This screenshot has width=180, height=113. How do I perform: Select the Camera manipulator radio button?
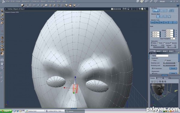(x=164, y=43)
